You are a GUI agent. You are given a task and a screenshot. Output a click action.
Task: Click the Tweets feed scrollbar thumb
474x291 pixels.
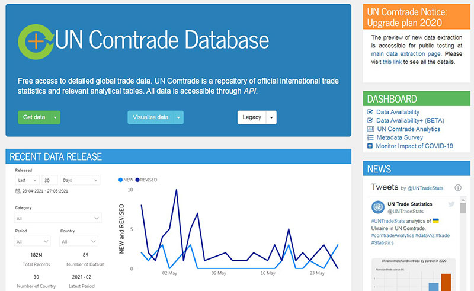pos(463,208)
